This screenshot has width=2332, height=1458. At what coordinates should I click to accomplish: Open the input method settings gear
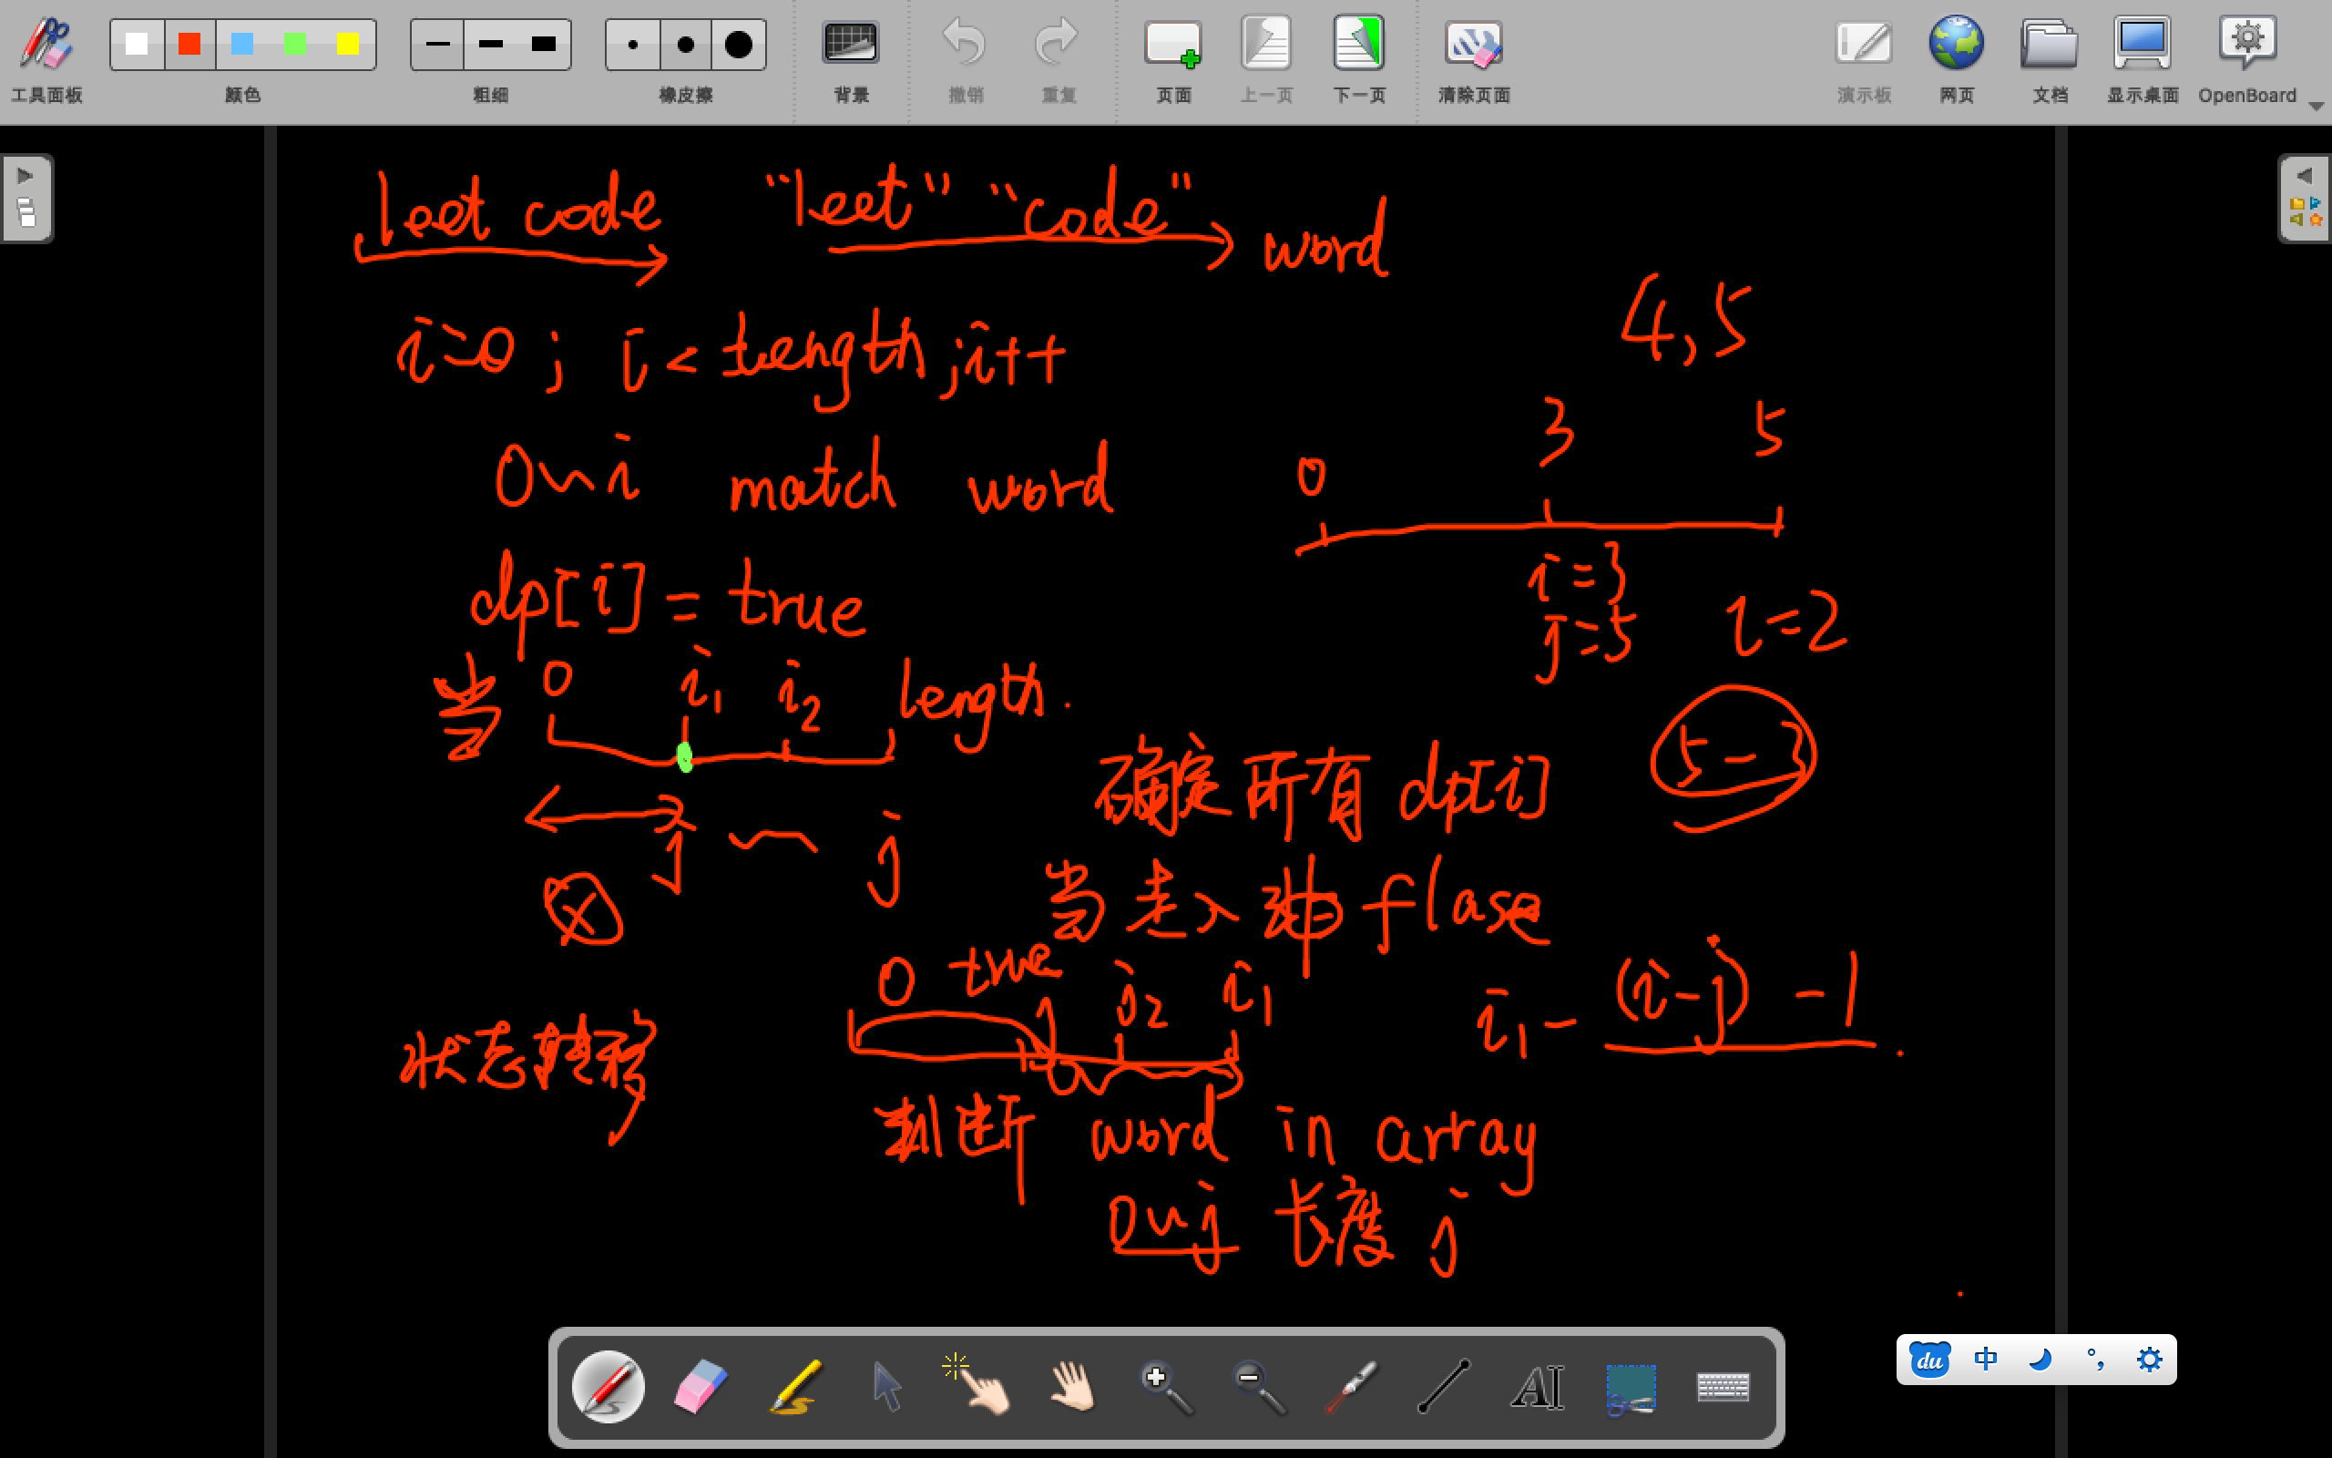click(x=2150, y=1360)
